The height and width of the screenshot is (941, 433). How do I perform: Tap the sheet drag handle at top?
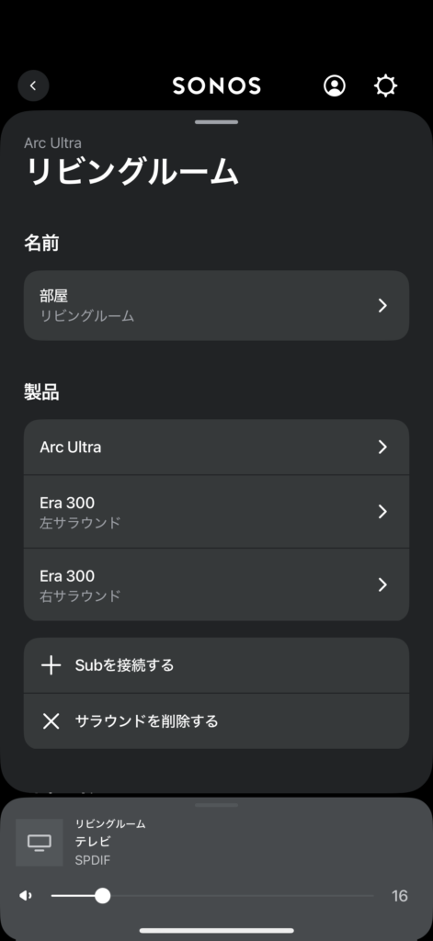point(216,122)
